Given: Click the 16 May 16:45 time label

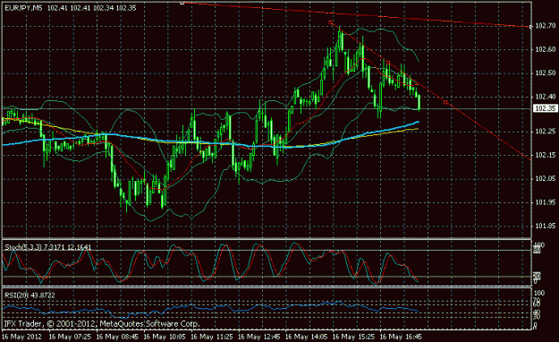Looking at the screenshot, I should tap(401, 337).
